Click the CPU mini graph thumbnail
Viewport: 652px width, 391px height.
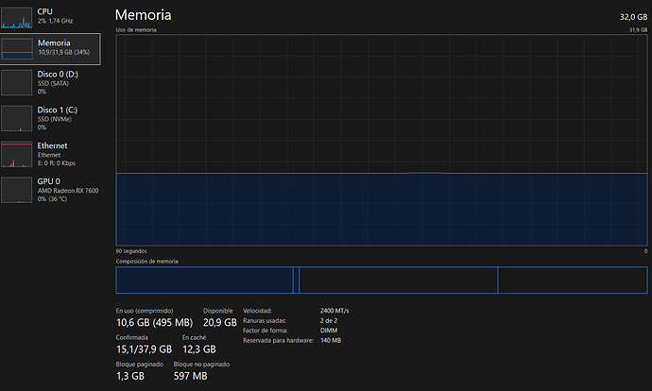click(x=17, y=15)
